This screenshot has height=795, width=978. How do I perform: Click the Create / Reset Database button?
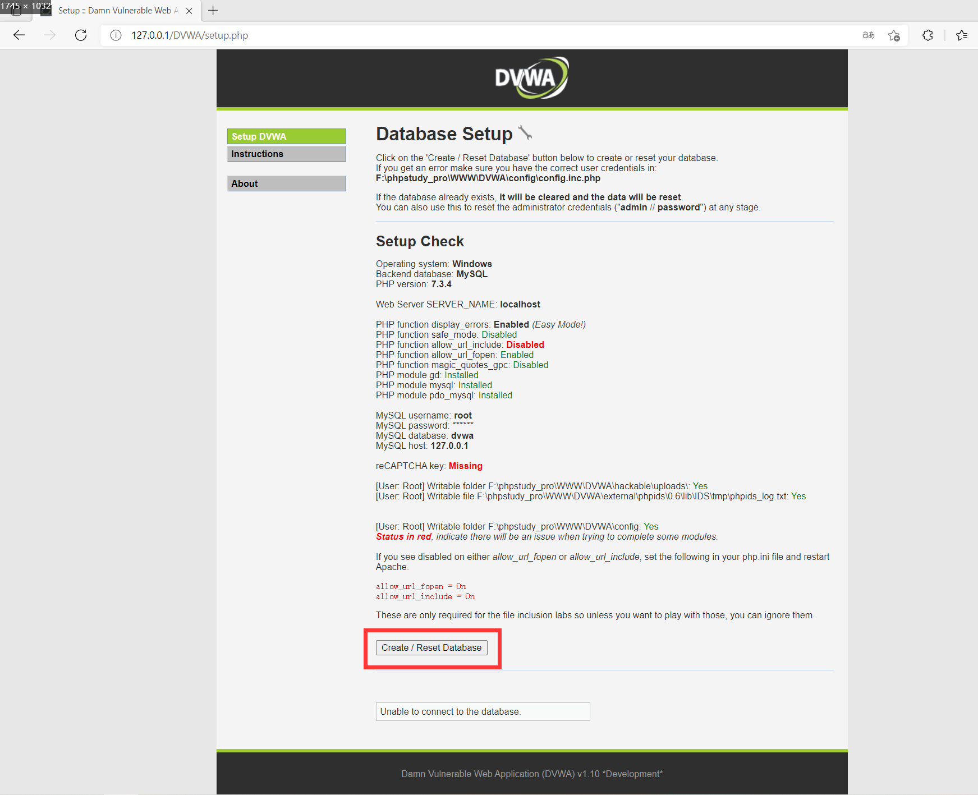pyautogui.click(x=431, y=647)
